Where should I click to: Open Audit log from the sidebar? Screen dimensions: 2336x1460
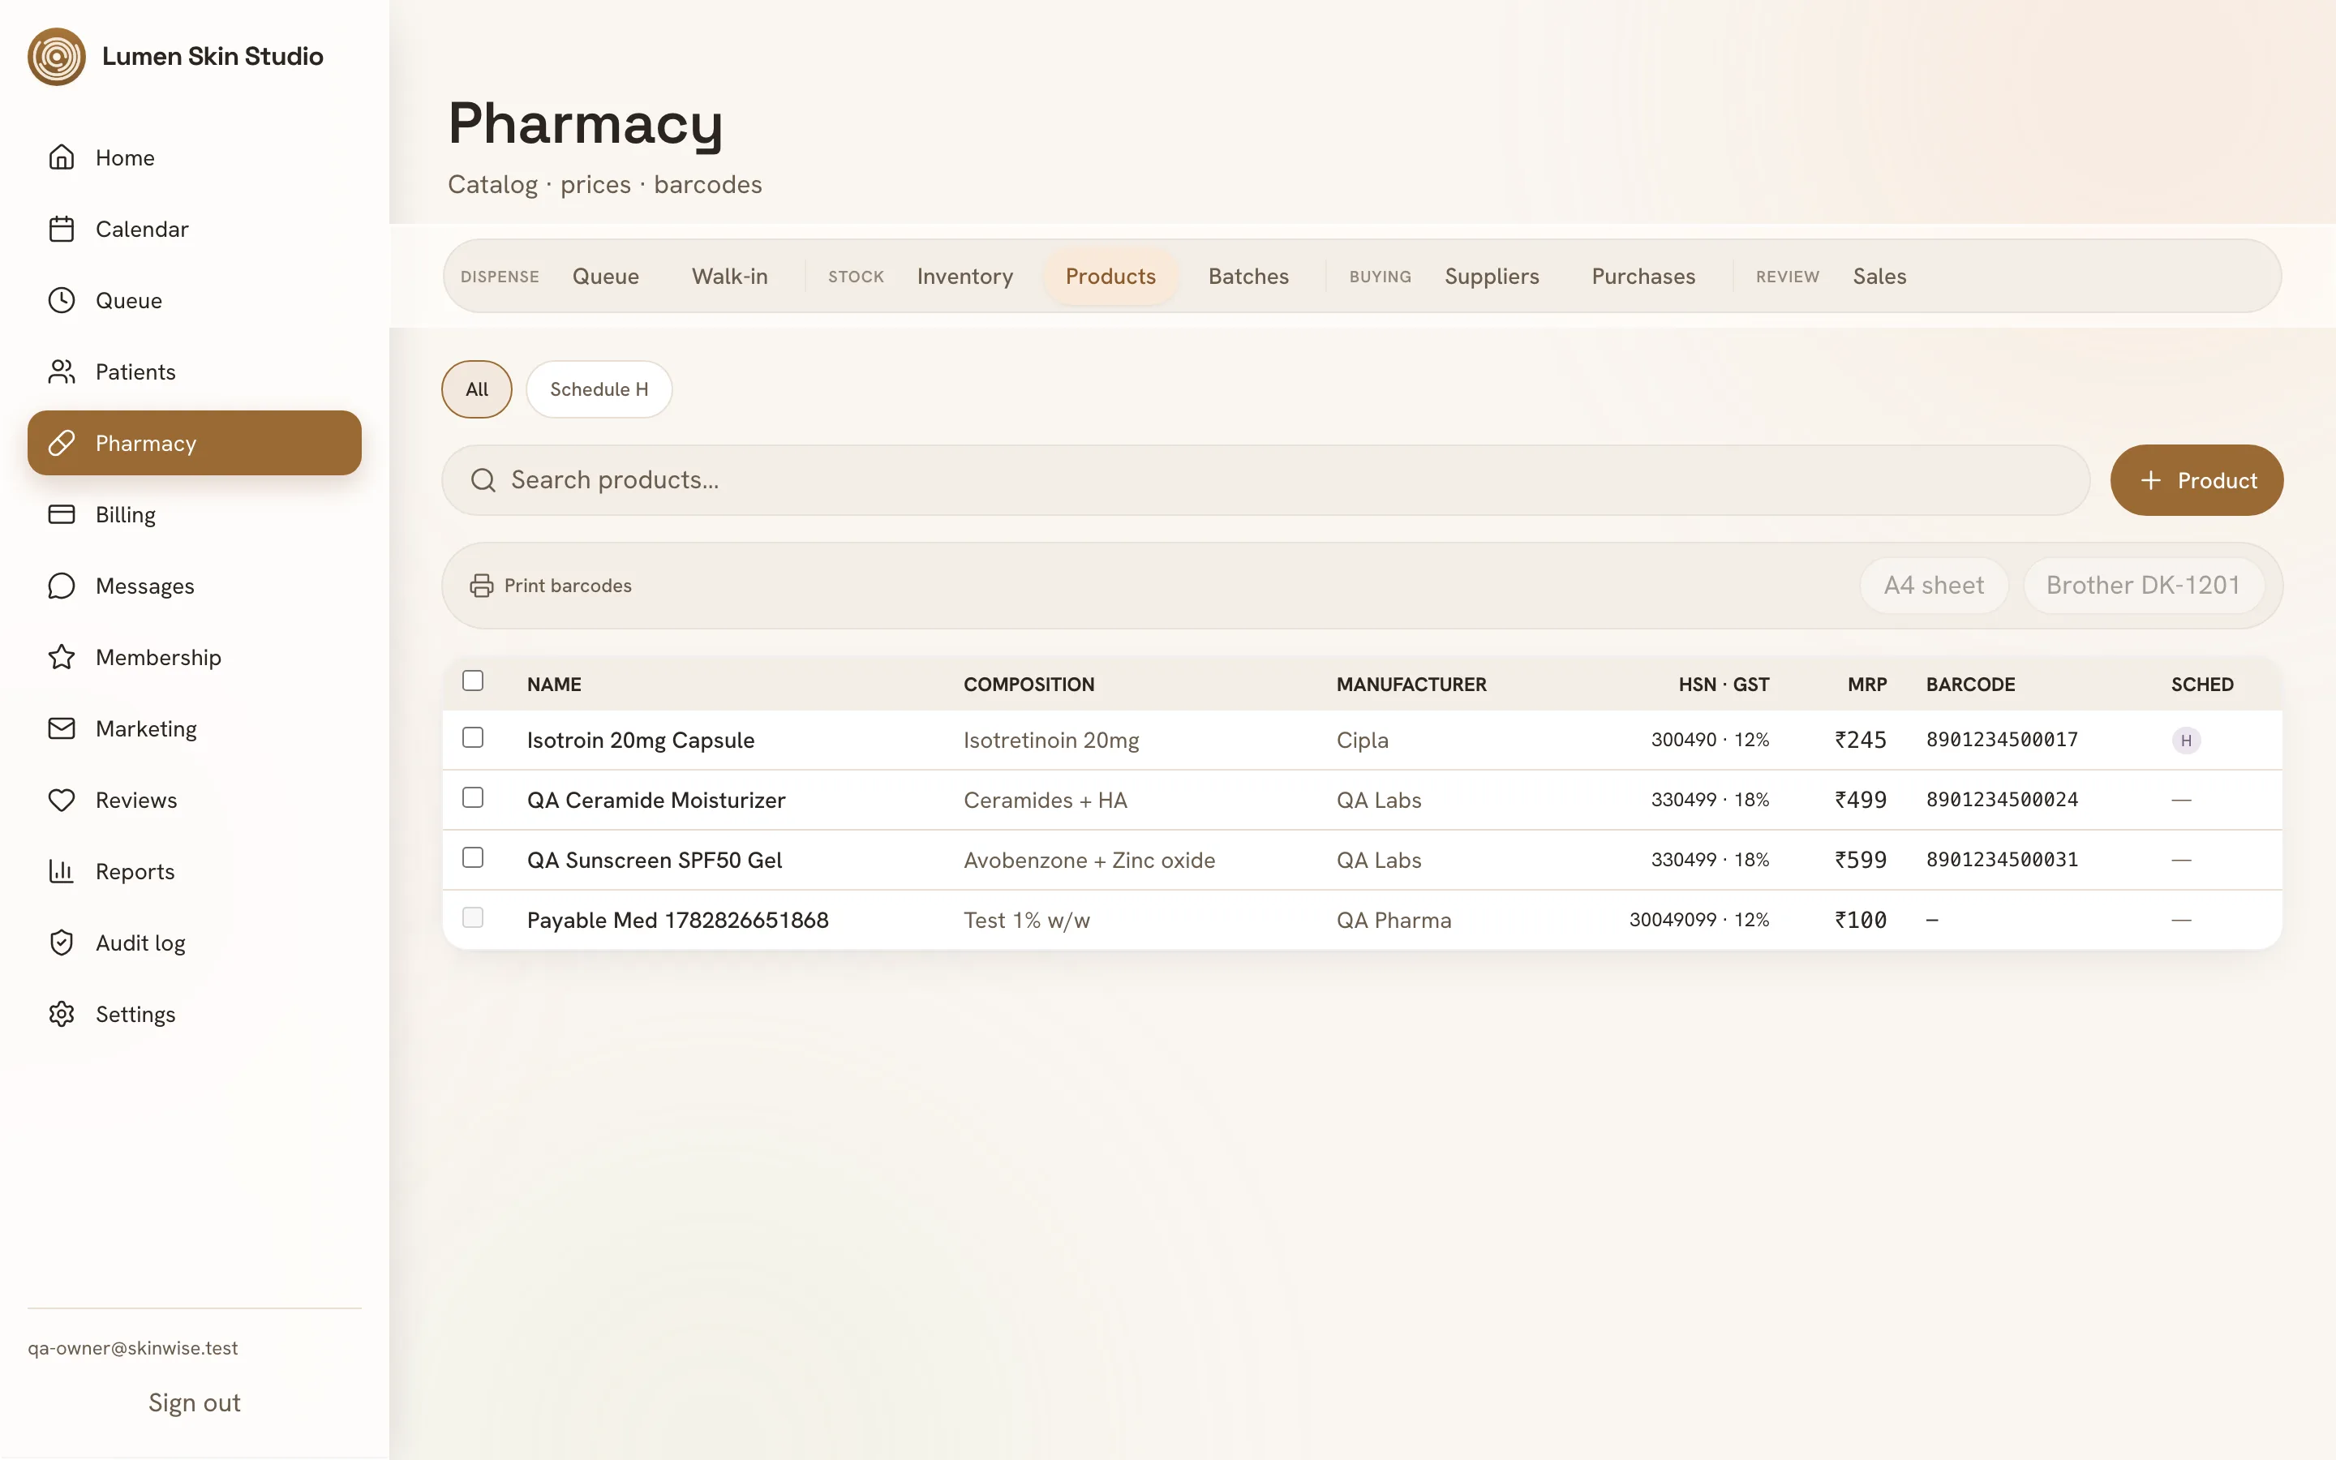[194, 943]
